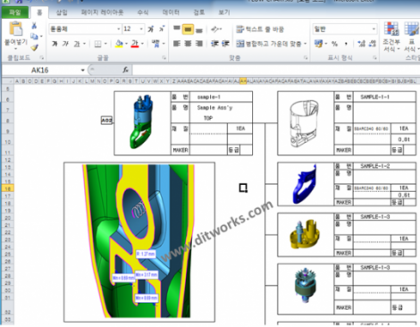Click the Increase Font Size icon
The image size is (420, 327).
pos(151,29)
